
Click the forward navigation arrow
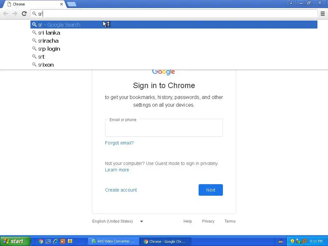pyautogui.click(x=15, y=13)
